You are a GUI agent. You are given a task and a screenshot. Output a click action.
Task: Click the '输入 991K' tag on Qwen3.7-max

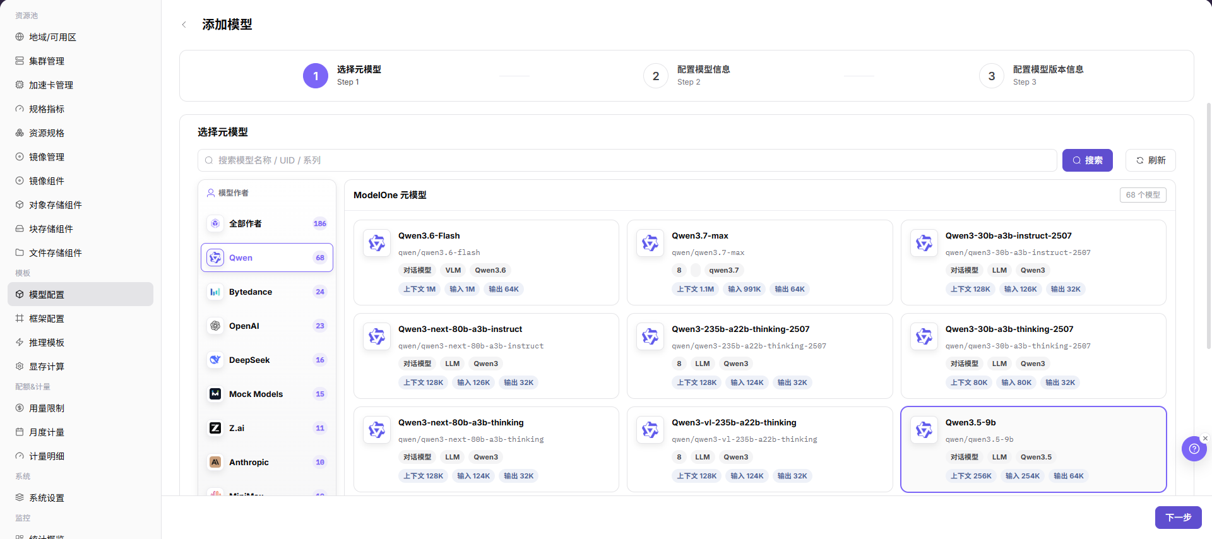click(744, 289)
